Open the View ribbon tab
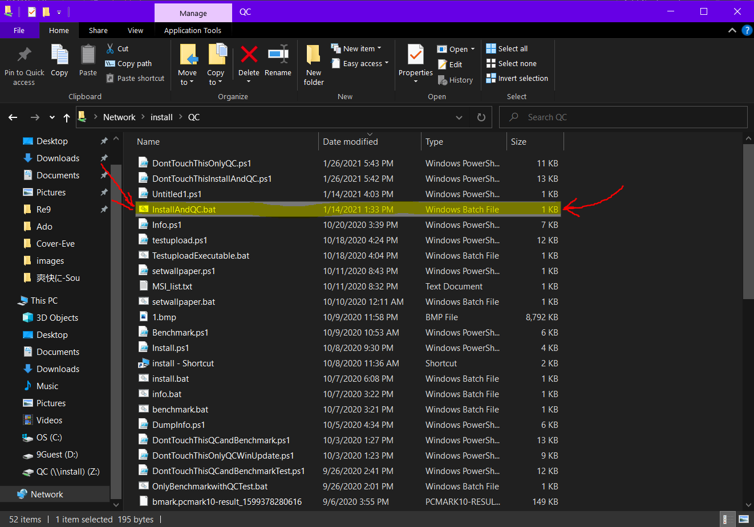 135,31
